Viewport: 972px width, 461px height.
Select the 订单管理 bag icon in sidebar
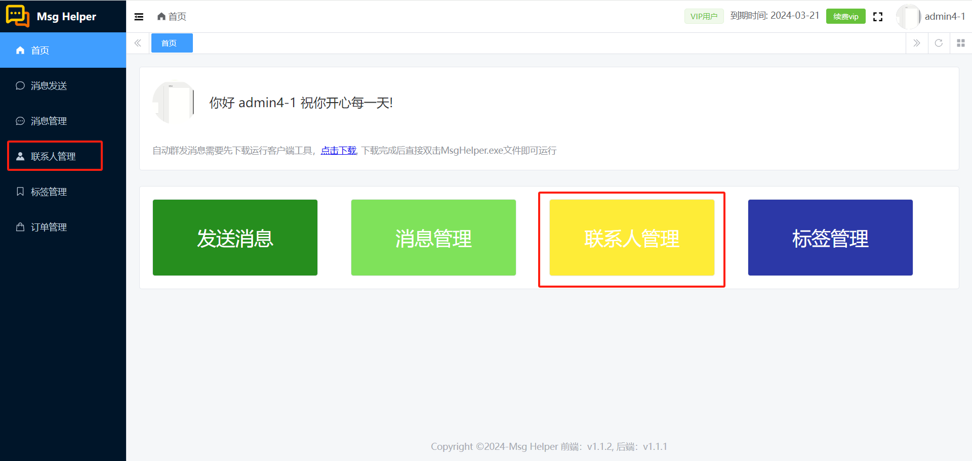[20, 227]
